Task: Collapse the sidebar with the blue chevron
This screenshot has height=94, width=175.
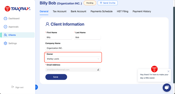Action: (36, 87)
